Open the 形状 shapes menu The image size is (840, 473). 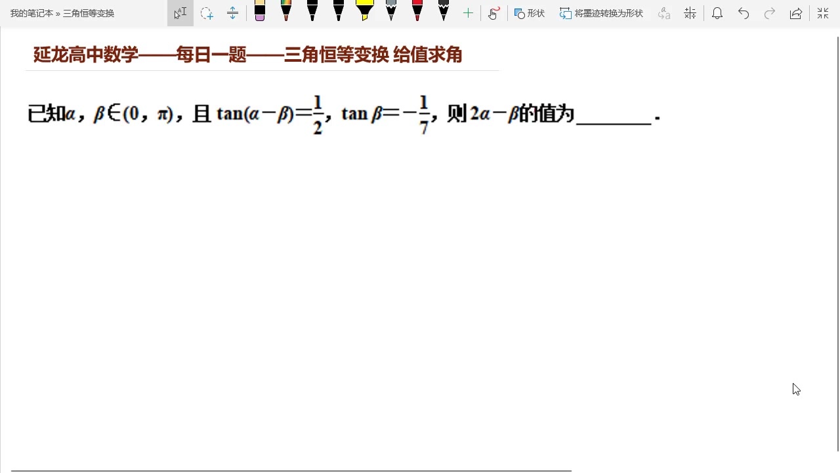pos(530,13)
